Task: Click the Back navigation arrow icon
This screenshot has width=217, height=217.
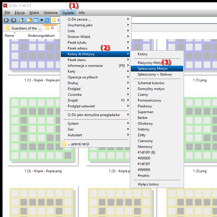Action: pyautogui.click(x=6, y=20)
